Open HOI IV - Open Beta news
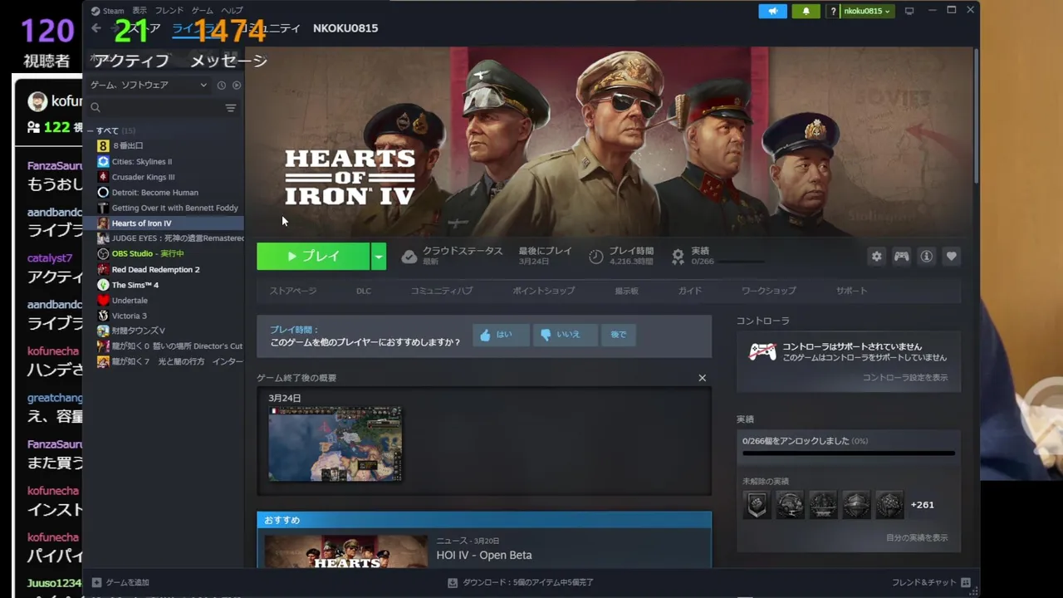The width and height of the screenshot is (1063, 598). 484,555
